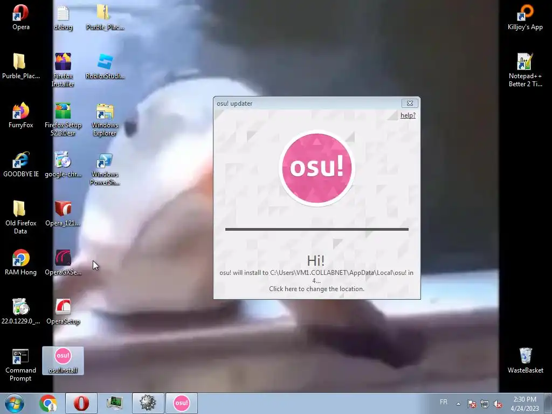Open the Windows PowerShell shortcut
This screenshot has height=414, width=552.
point(105,168)
